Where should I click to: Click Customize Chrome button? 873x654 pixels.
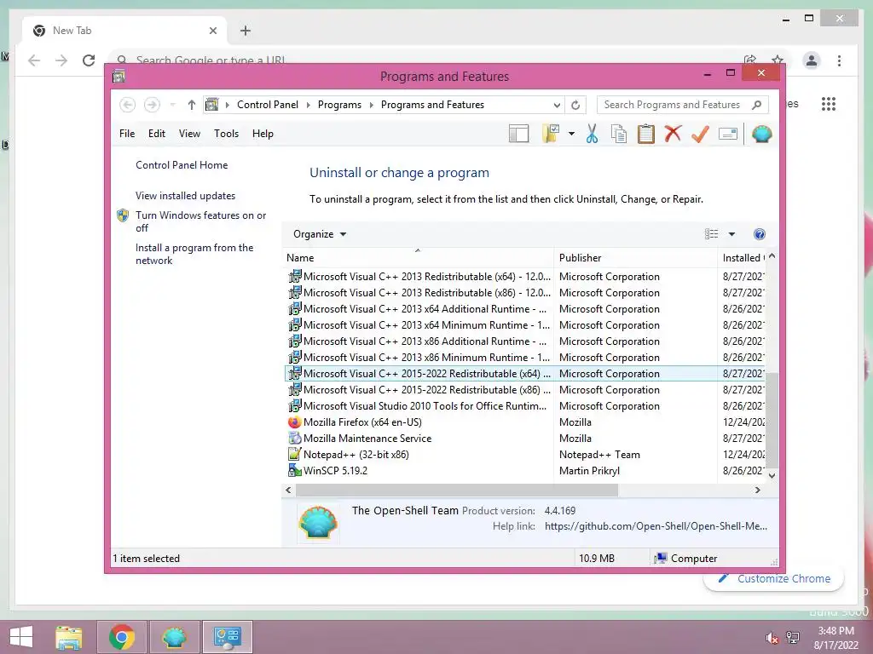pos(774,578)
